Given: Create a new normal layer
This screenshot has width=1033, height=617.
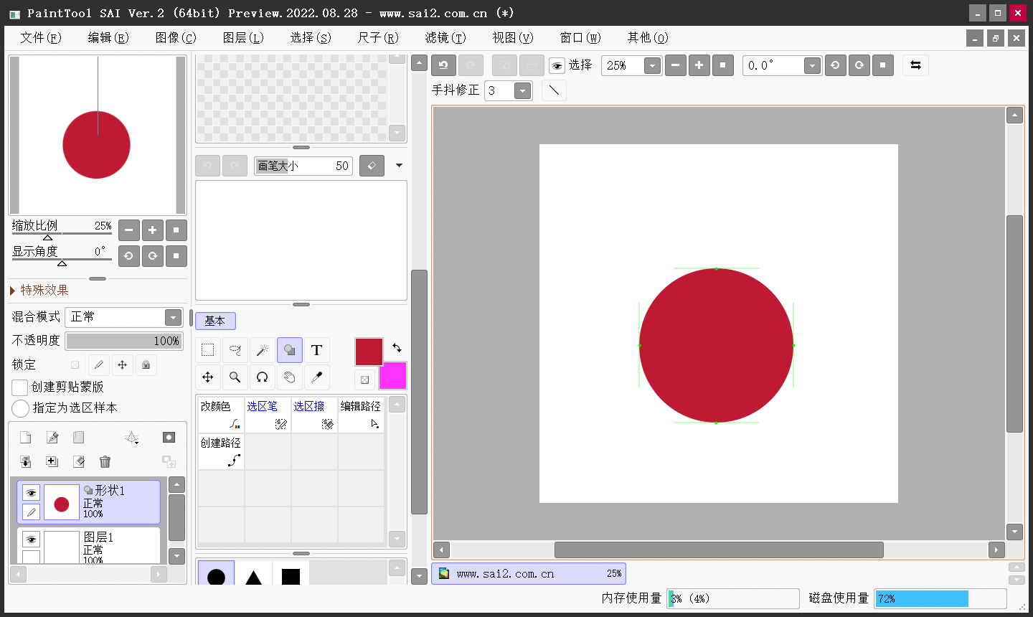Looking at the screenshot, I should coord(25,438).
